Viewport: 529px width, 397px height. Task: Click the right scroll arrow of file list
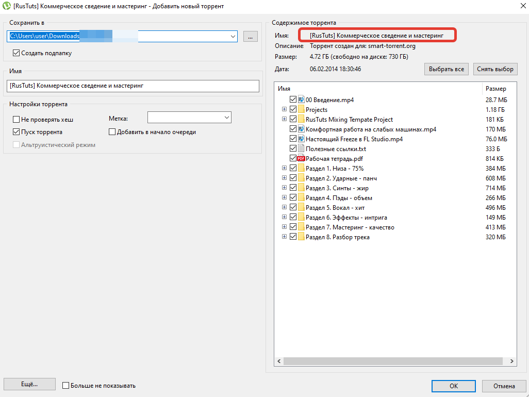click(511, 361)
